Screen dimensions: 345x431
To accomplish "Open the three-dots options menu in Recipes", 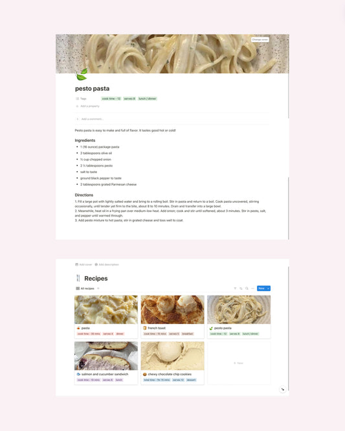I will 252,288.
